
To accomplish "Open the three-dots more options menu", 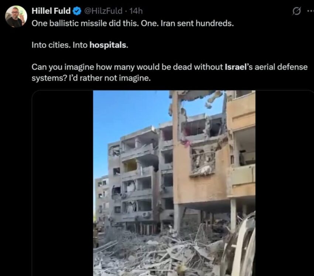I will (x=311, y=11).
